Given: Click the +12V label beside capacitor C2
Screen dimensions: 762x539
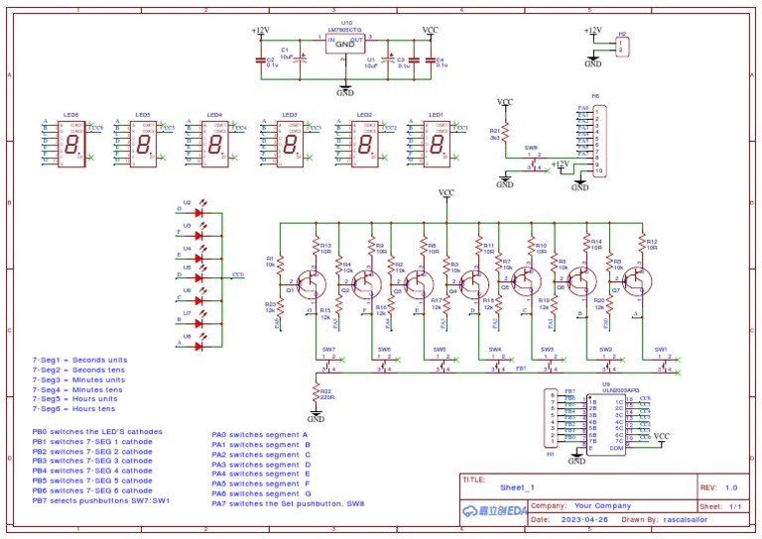Looking at the screenshot, I should 261,30.
